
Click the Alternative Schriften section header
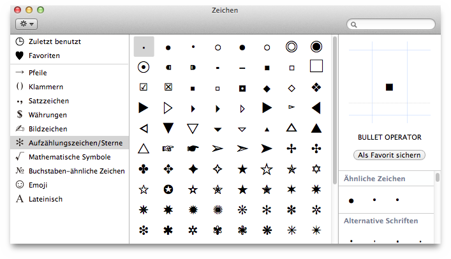point(381,221)
